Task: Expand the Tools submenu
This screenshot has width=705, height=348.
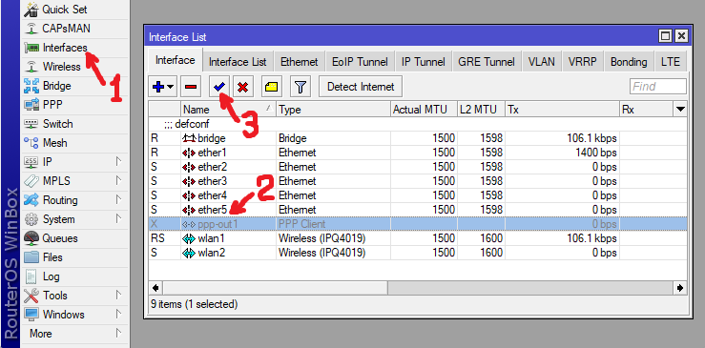Action: click(74, 296)
